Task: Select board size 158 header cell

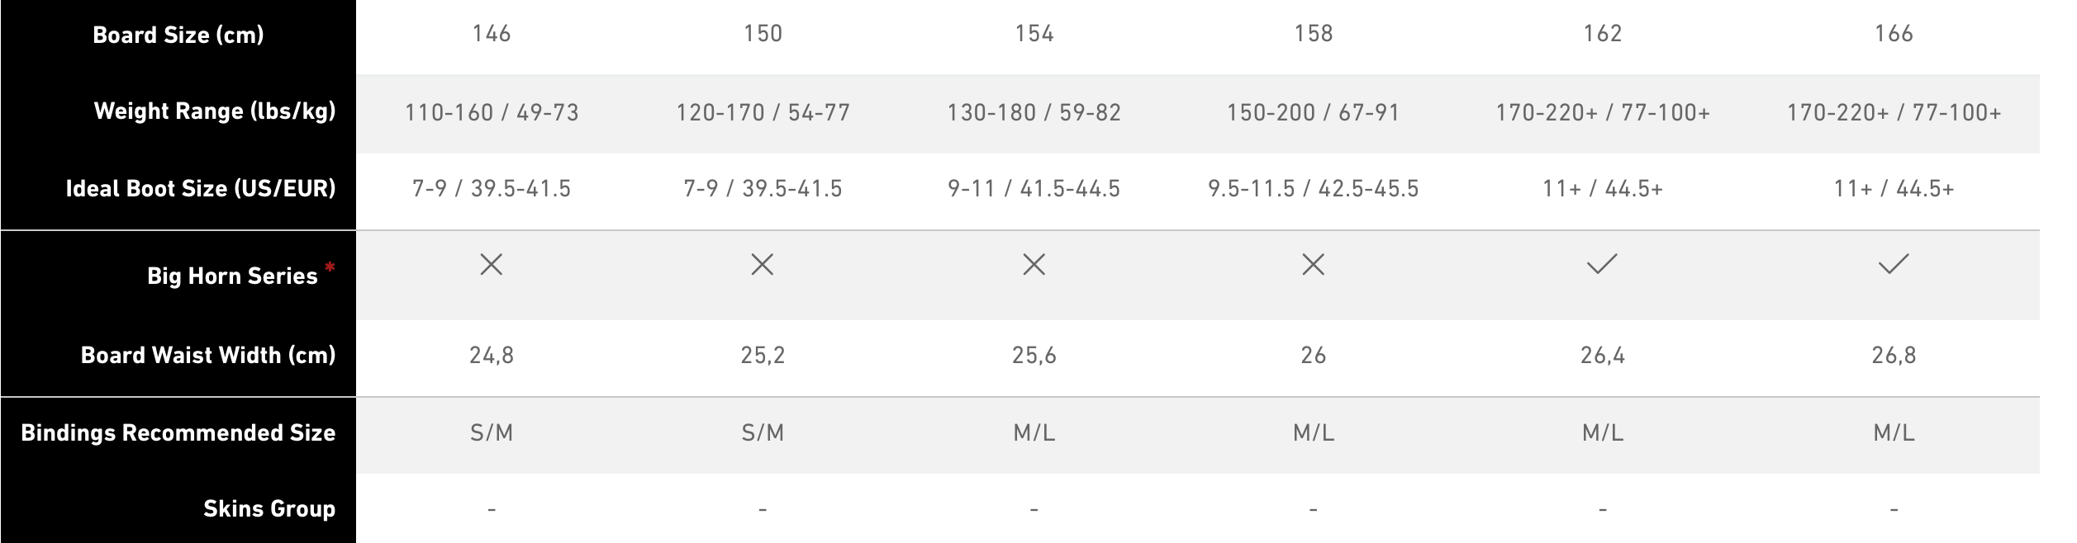Action: click(x=1313, y=34)
